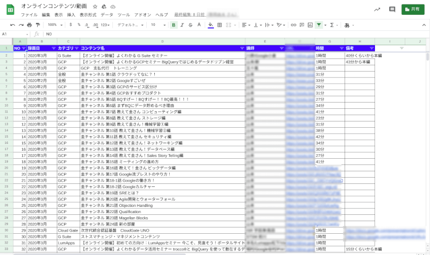Click the Insert chart icon
This screenshot has width=430, height=255.
pyautogui.click(x=310, y=25)
